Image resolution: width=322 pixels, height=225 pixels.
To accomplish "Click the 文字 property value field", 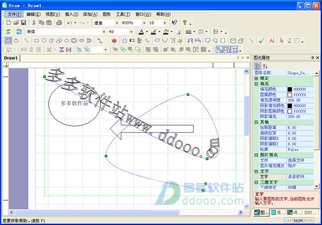I will [x=300, y=177].
